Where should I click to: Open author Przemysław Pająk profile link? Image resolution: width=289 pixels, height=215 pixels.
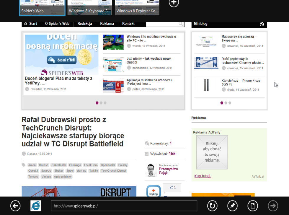click(x=169, y=171)
